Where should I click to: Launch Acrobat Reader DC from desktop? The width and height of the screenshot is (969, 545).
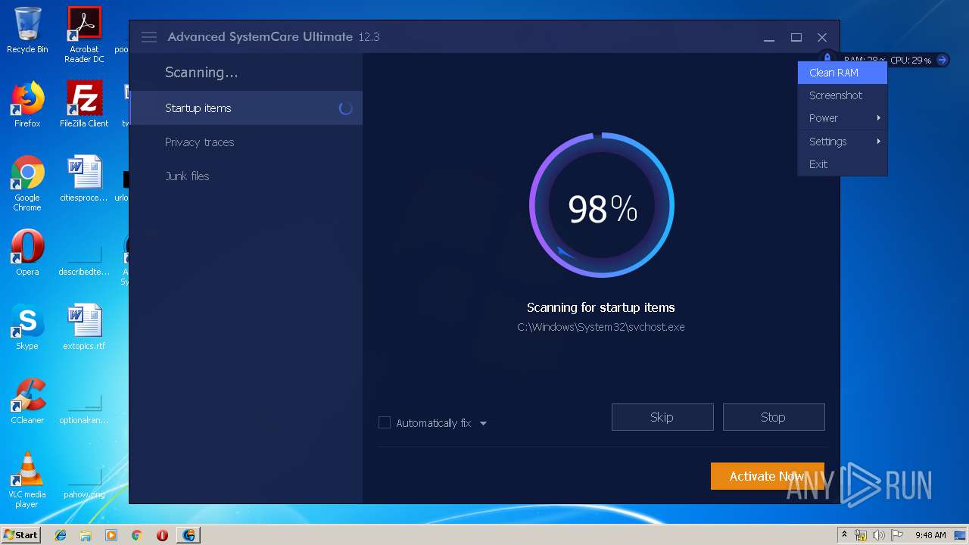point(84,35)
